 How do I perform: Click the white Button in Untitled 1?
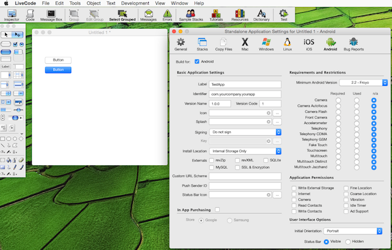click(58, 60)
